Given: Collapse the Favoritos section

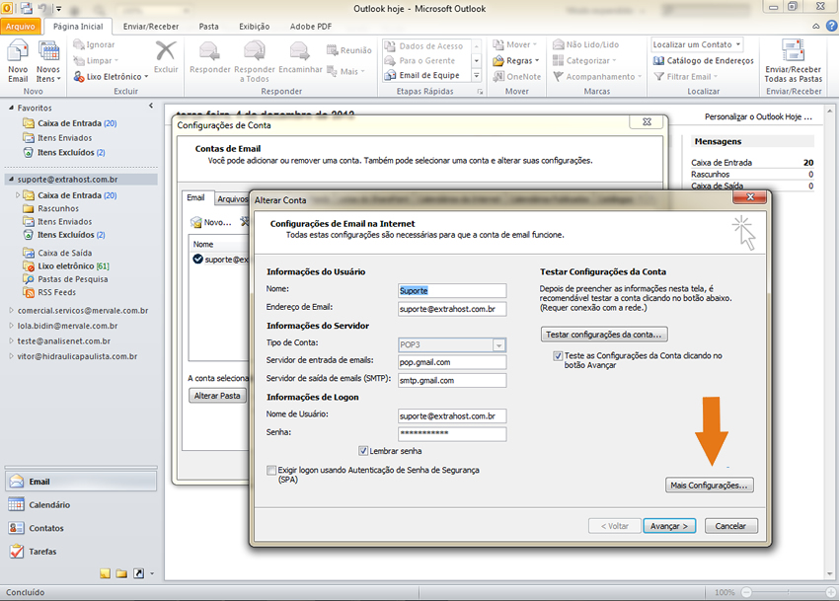Looking at the screenshot, I should click(11, 108).
